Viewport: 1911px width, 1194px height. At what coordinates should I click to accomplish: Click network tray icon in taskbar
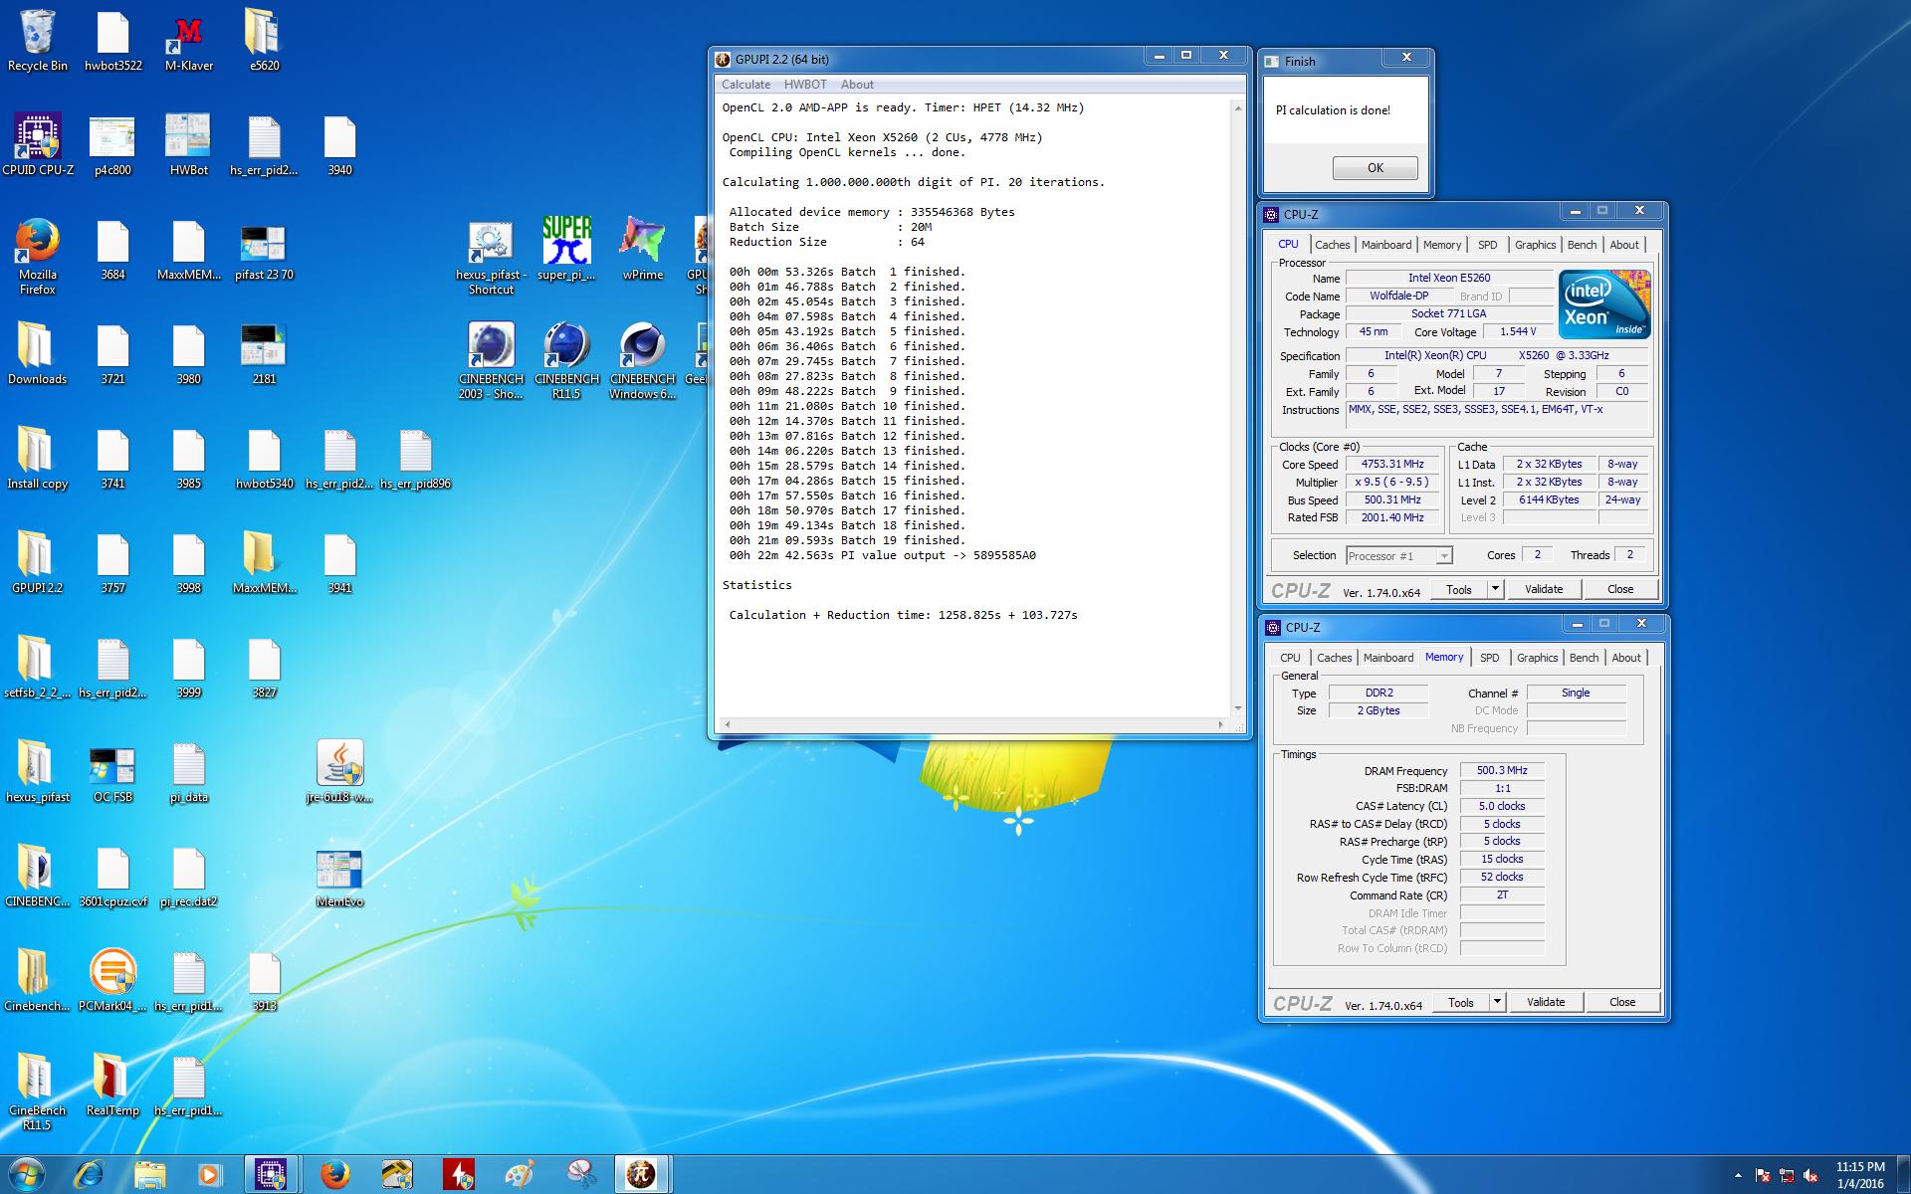pos(1787,1176)
